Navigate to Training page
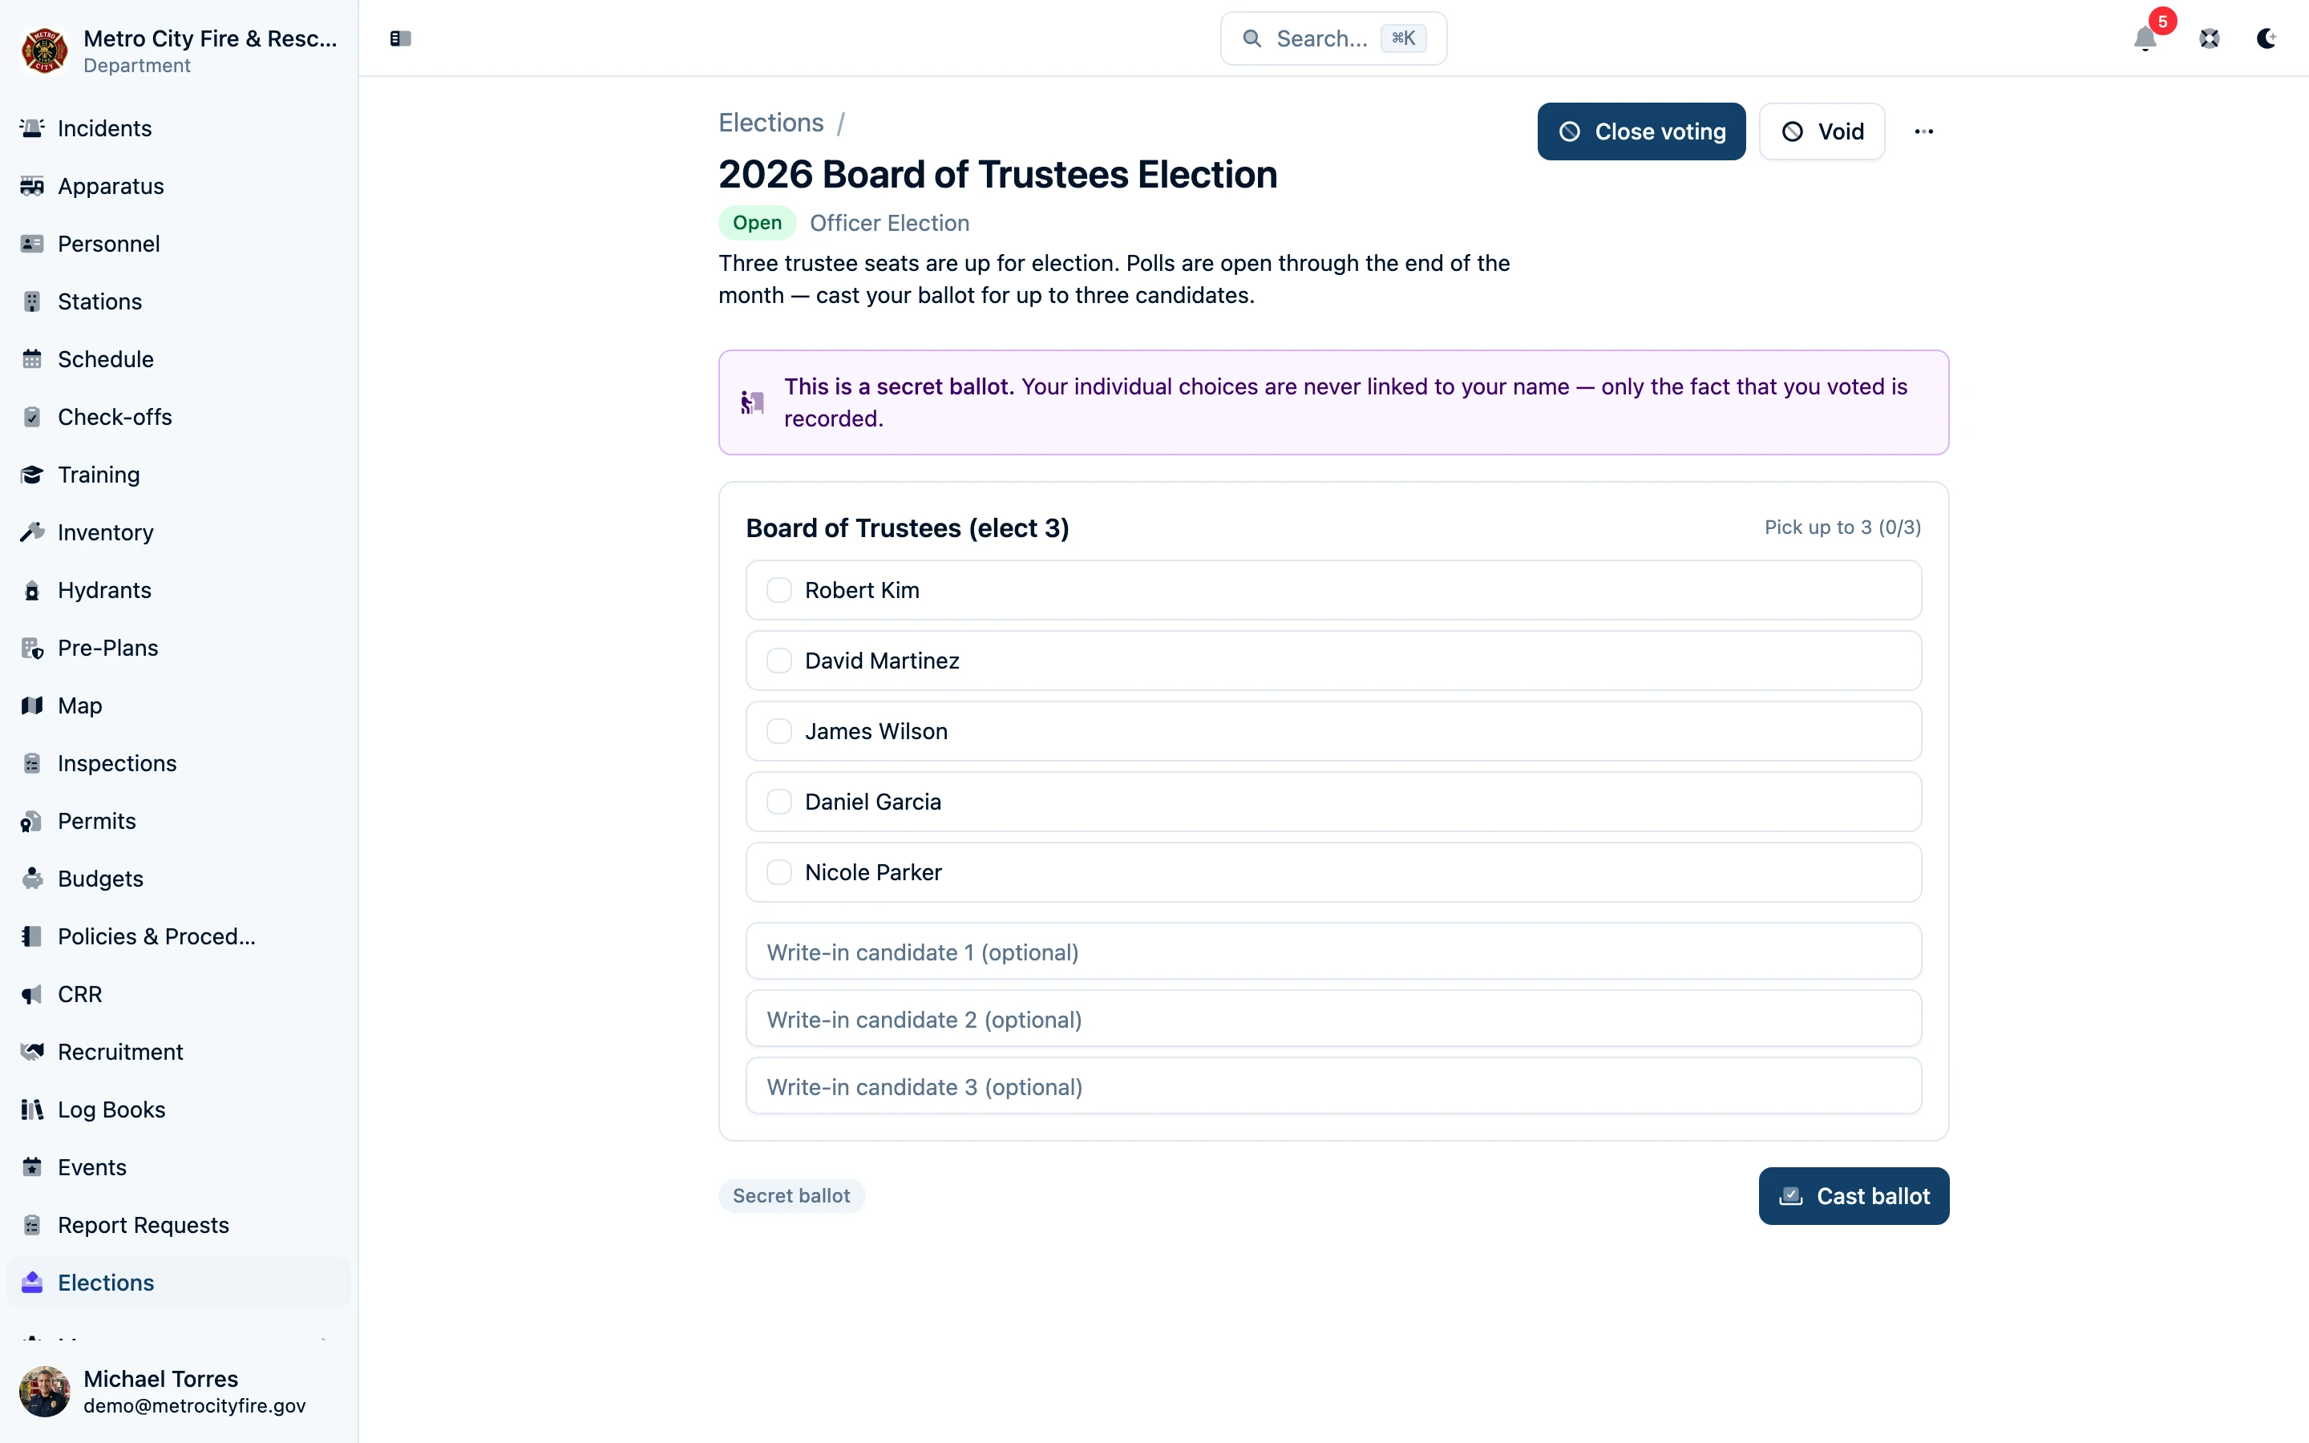Viewport: 2309px width, 1443px height. [x=180, y=475]
